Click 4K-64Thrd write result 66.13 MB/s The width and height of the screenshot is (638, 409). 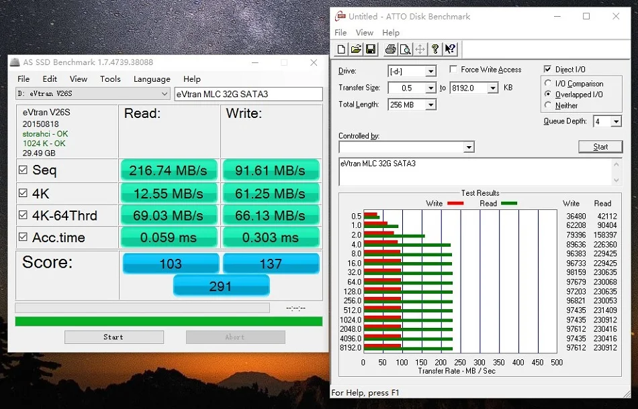point(271,215)
